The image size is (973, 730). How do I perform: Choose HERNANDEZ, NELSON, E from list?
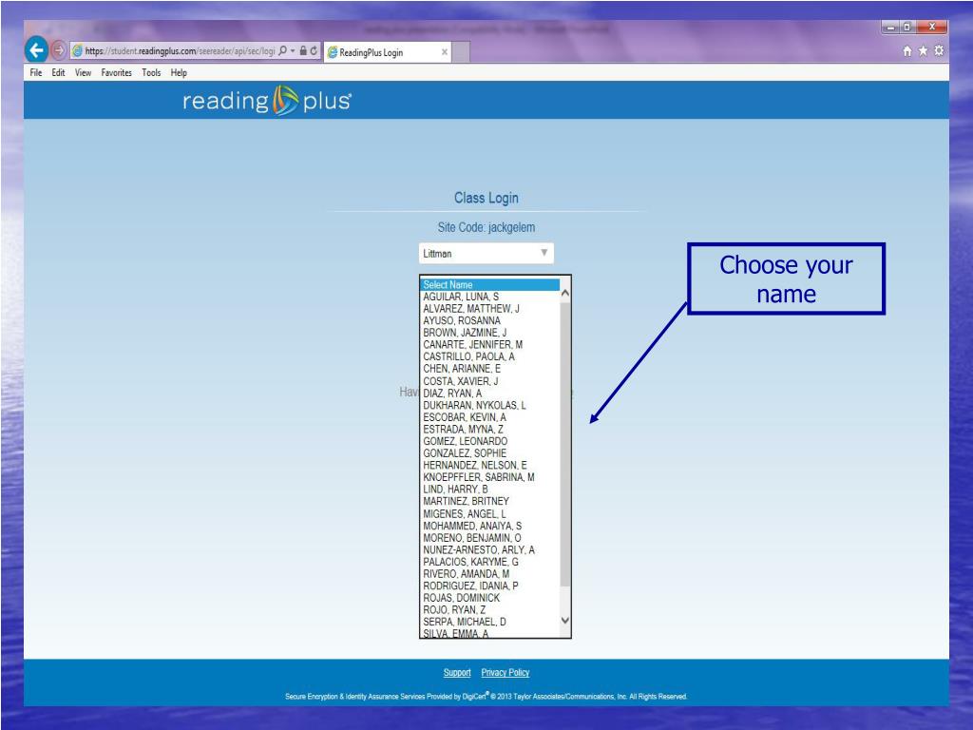point(489,466)
